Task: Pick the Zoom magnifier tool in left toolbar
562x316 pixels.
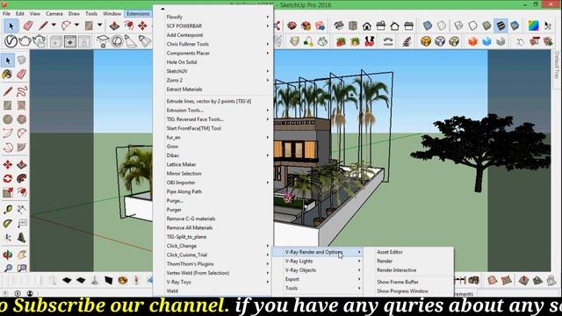Action: click(8, 268)
